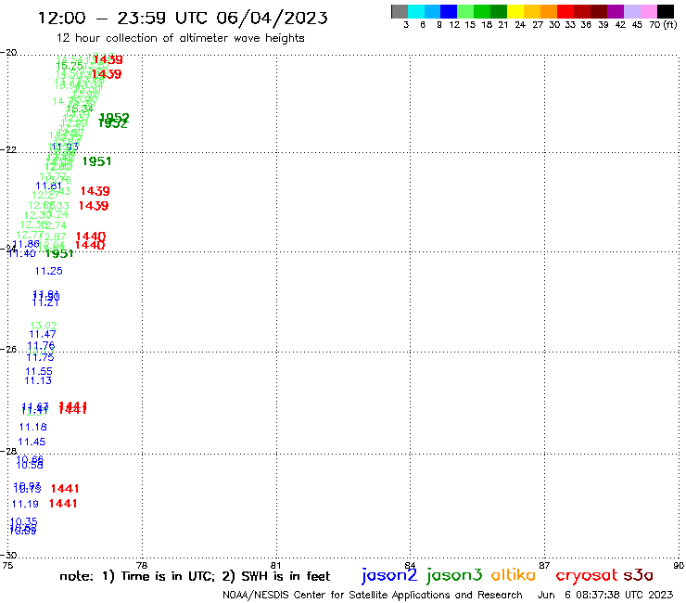Image resolution: width=686 pixels, height=603 pixels.
Task: Click the blue wave height value '11.25'
Action: (x=48, y=271)
